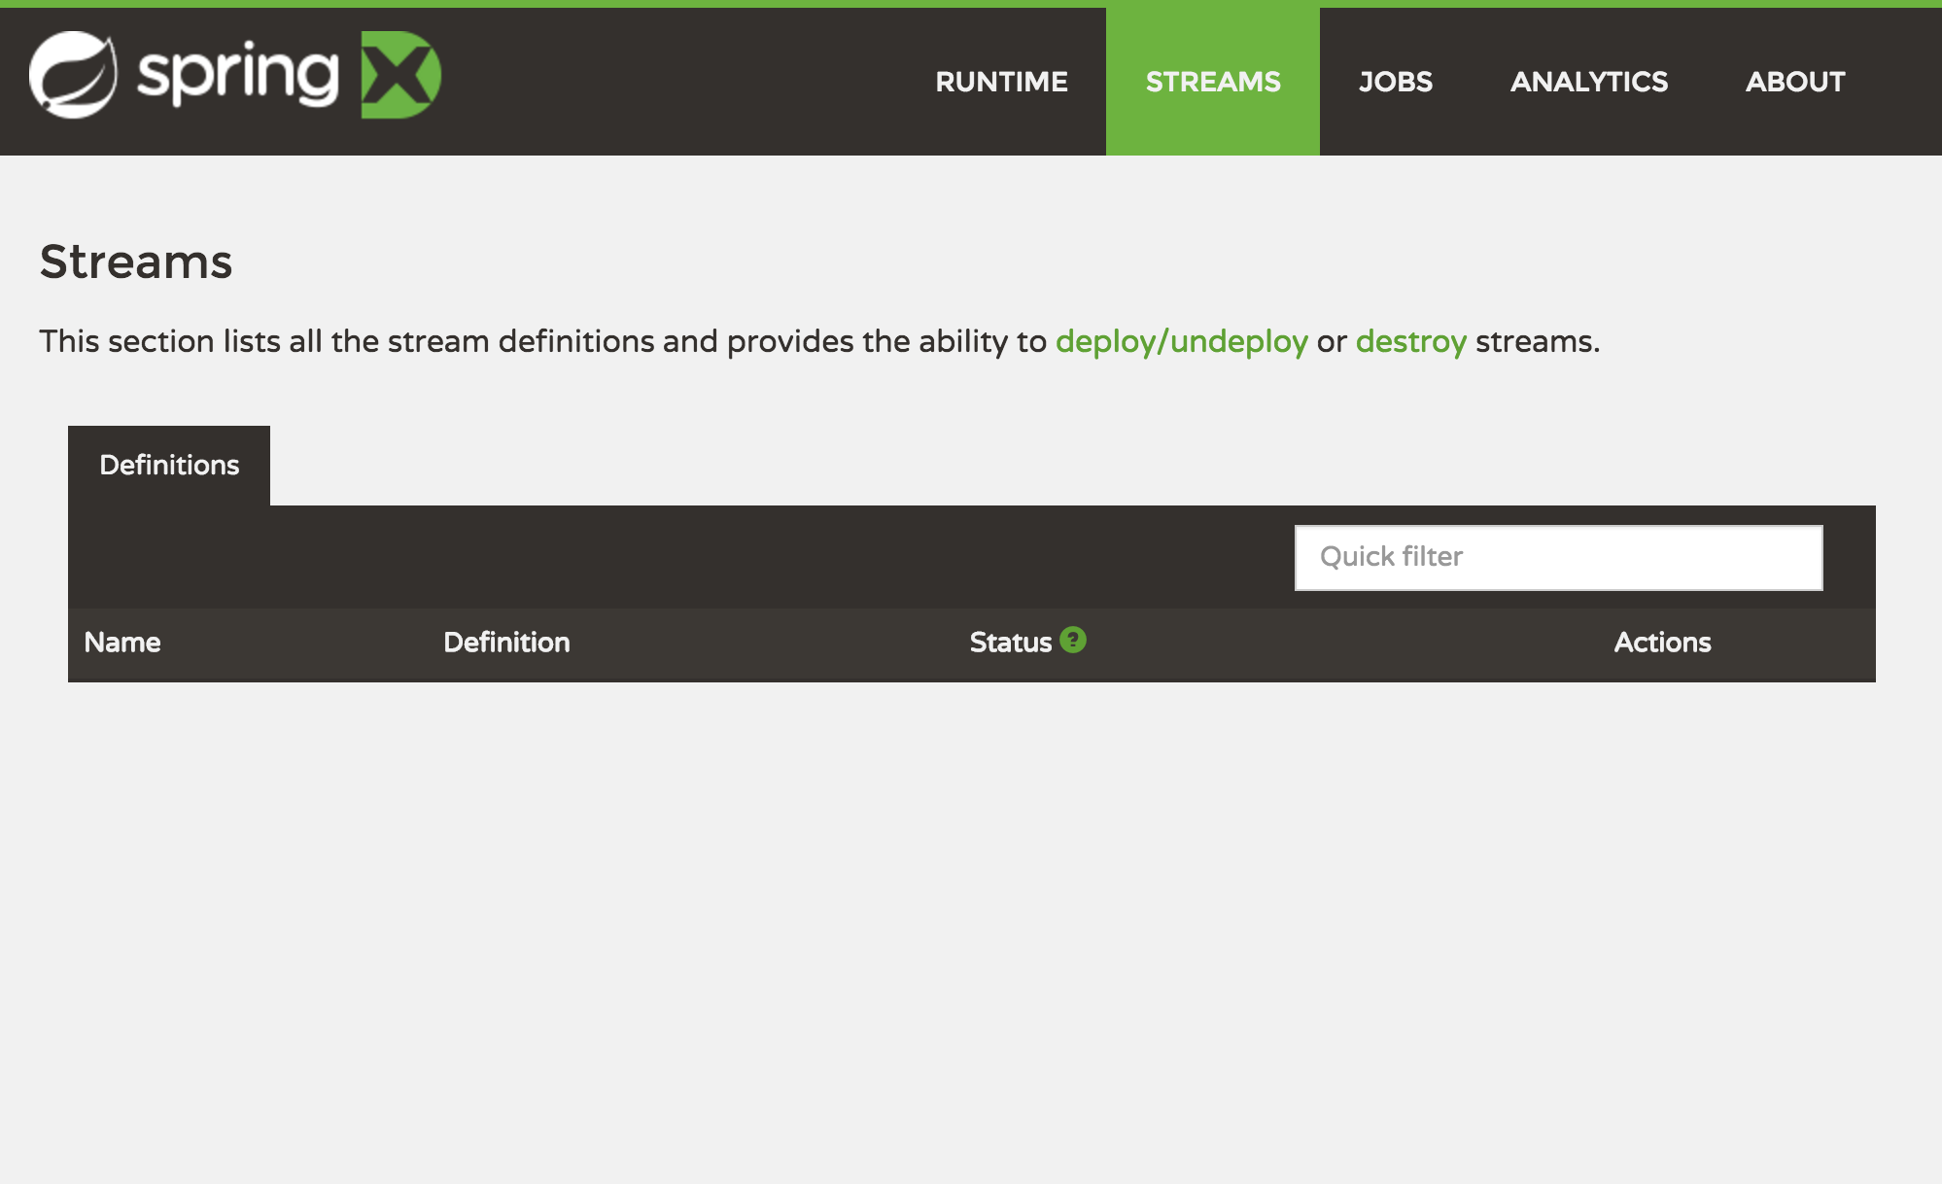This screenshot has height=1184, width=1942.
Task: Click the Actions column header
Action: coord(1662,643)
